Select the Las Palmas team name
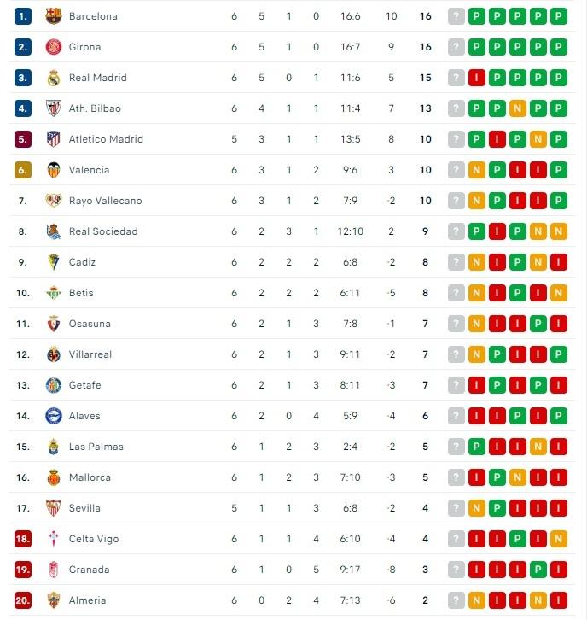 click(96, 447)
